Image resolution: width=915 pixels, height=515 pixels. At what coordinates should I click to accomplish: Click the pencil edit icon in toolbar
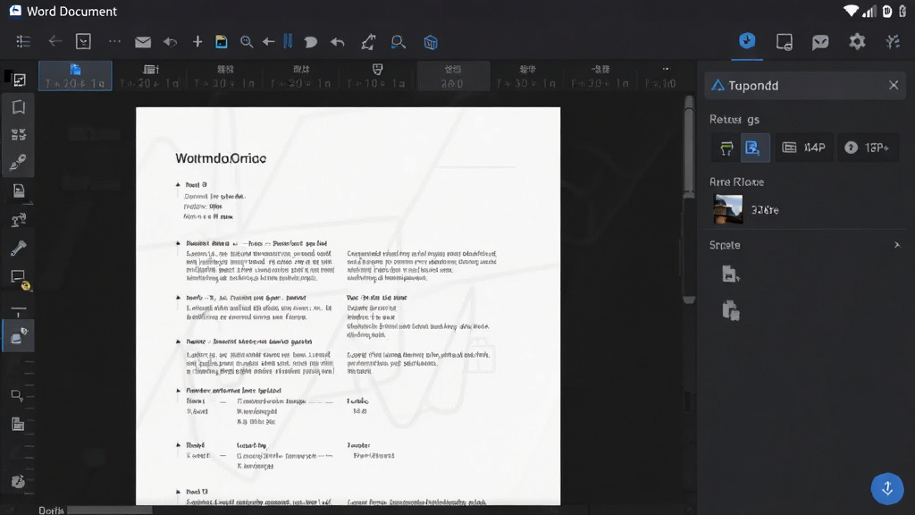pyautogui.click(x=368, y=41)
